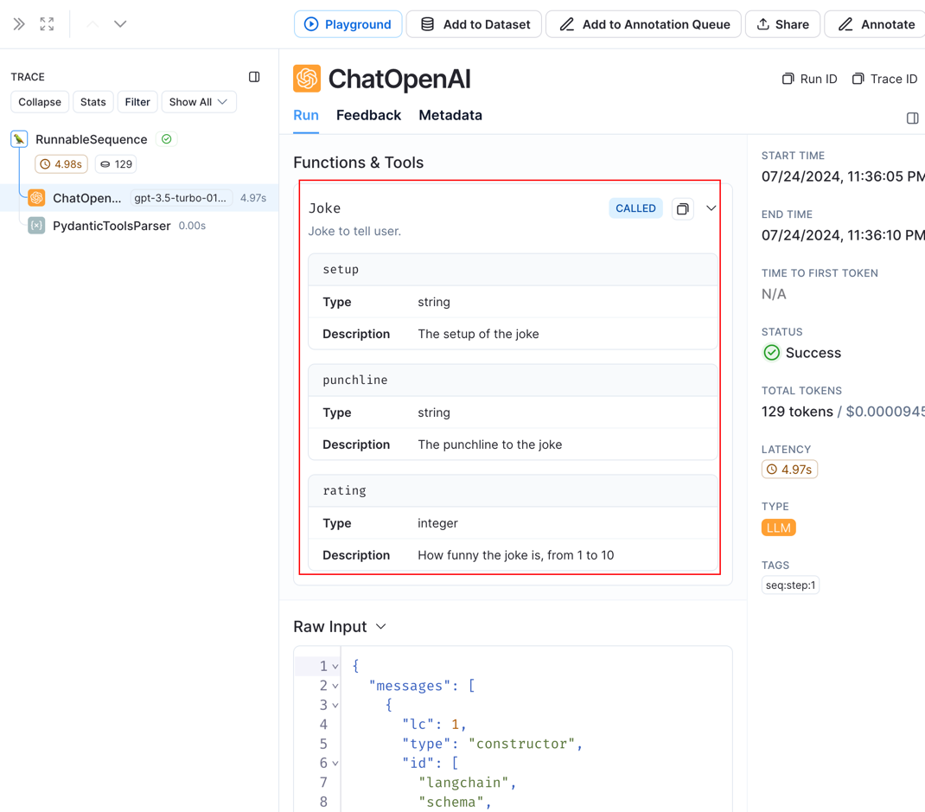The image size is (925, 812).
Task: Collapse the Raw Input section
Action: click(x=381, y=627)
